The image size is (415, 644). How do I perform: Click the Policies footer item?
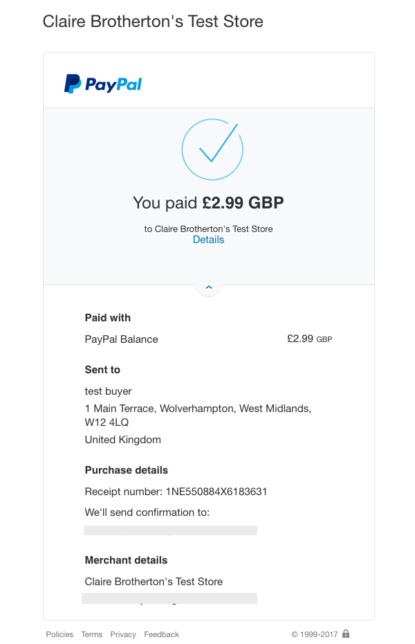[59, 634]
